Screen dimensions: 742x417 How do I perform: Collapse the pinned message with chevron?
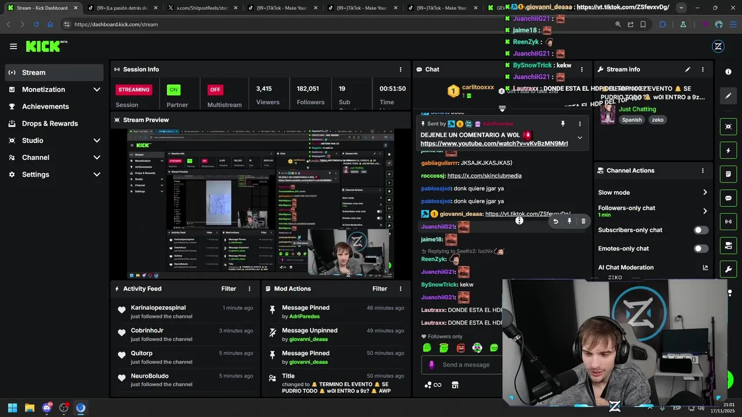[x=580, y=138]
